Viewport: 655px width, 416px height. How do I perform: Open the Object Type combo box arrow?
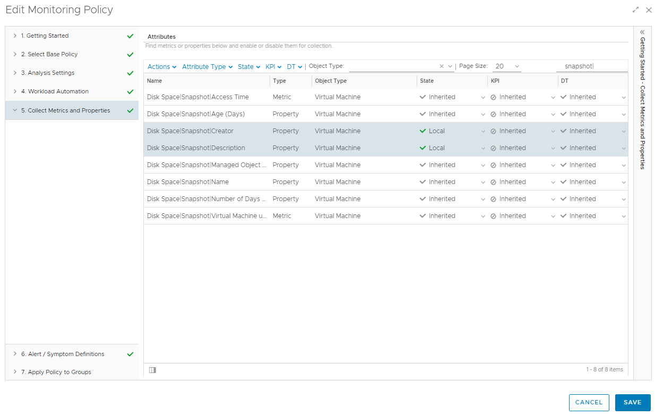[451, 66]
